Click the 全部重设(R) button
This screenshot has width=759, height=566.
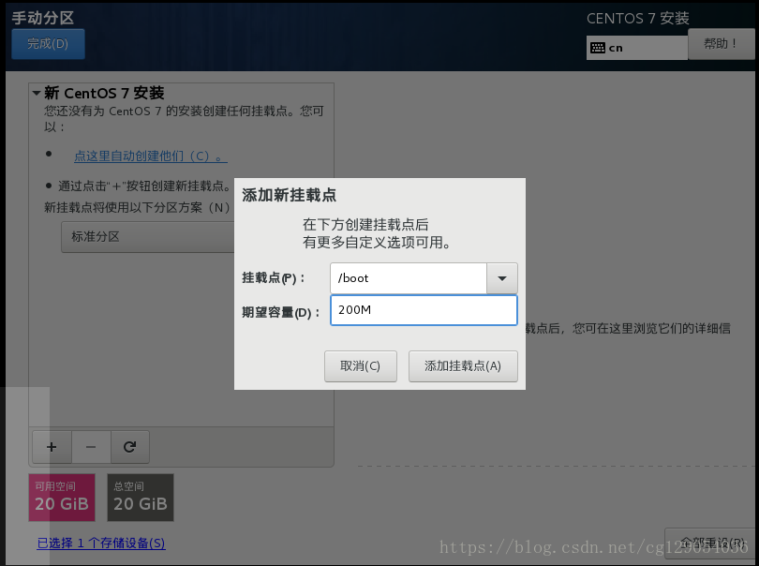(x=711, y=543)
